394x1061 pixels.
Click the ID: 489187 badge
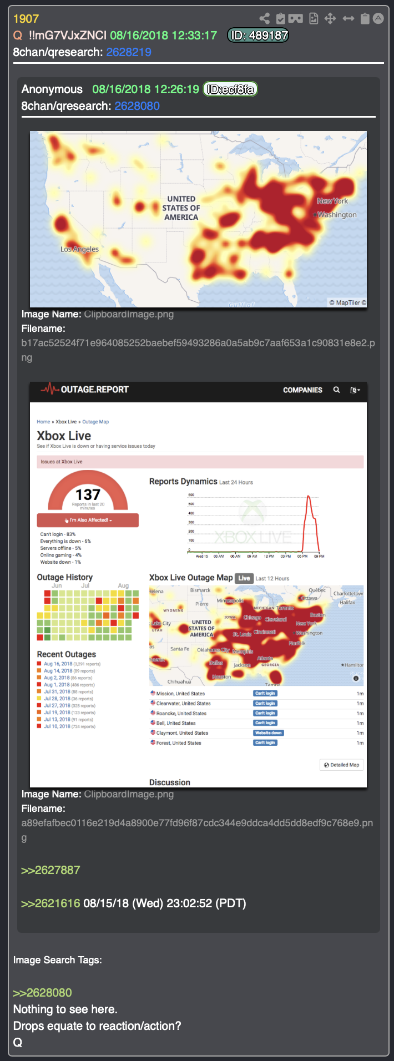coord(259,36)
